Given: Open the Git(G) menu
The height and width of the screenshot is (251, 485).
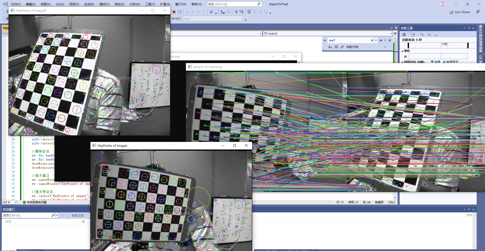Looking at the screenshot, I should click(60, 4).
